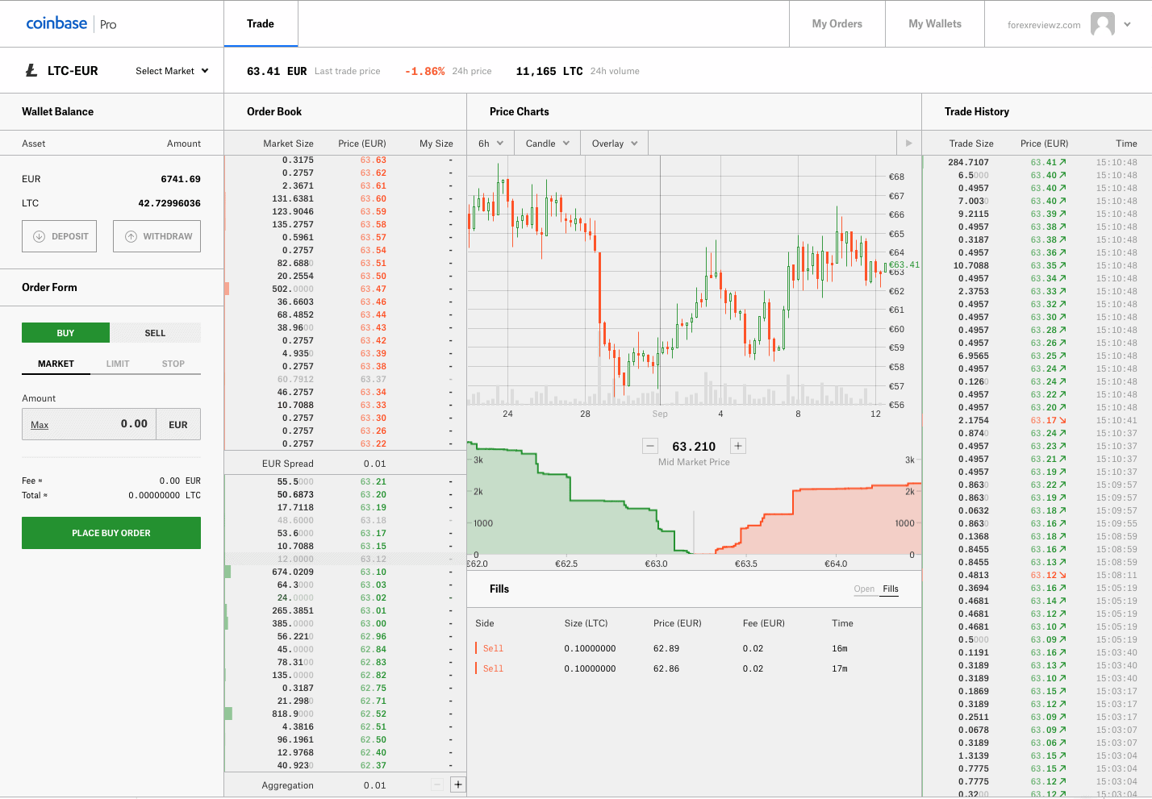
Task: Click the 15:08:11 trade time
Action: [1117, 575]
